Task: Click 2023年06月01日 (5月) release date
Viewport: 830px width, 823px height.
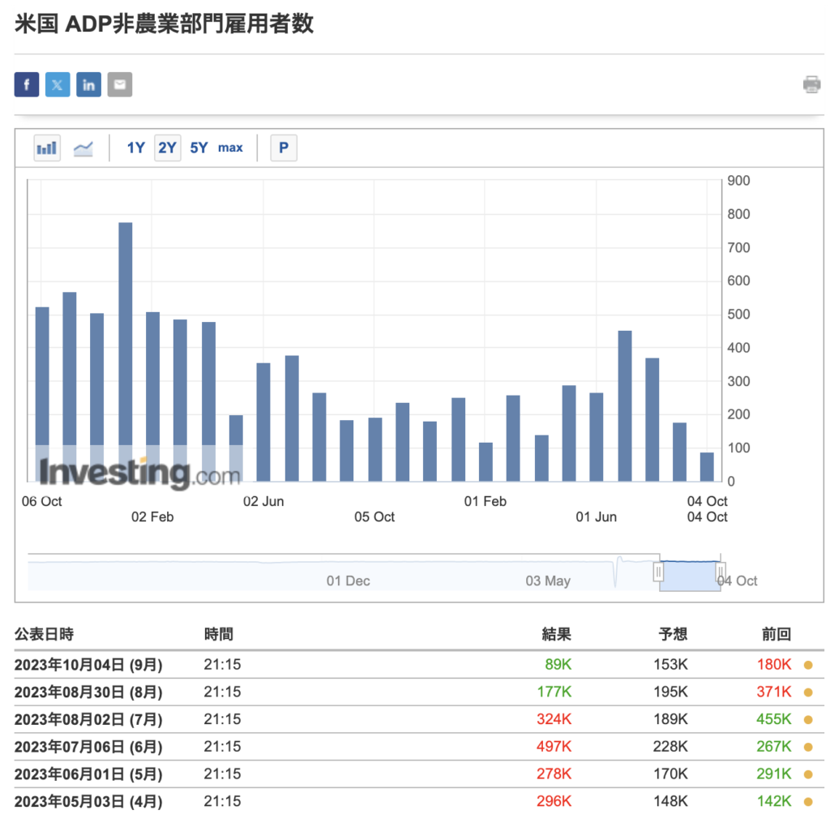Action: [x=88, y=775]
